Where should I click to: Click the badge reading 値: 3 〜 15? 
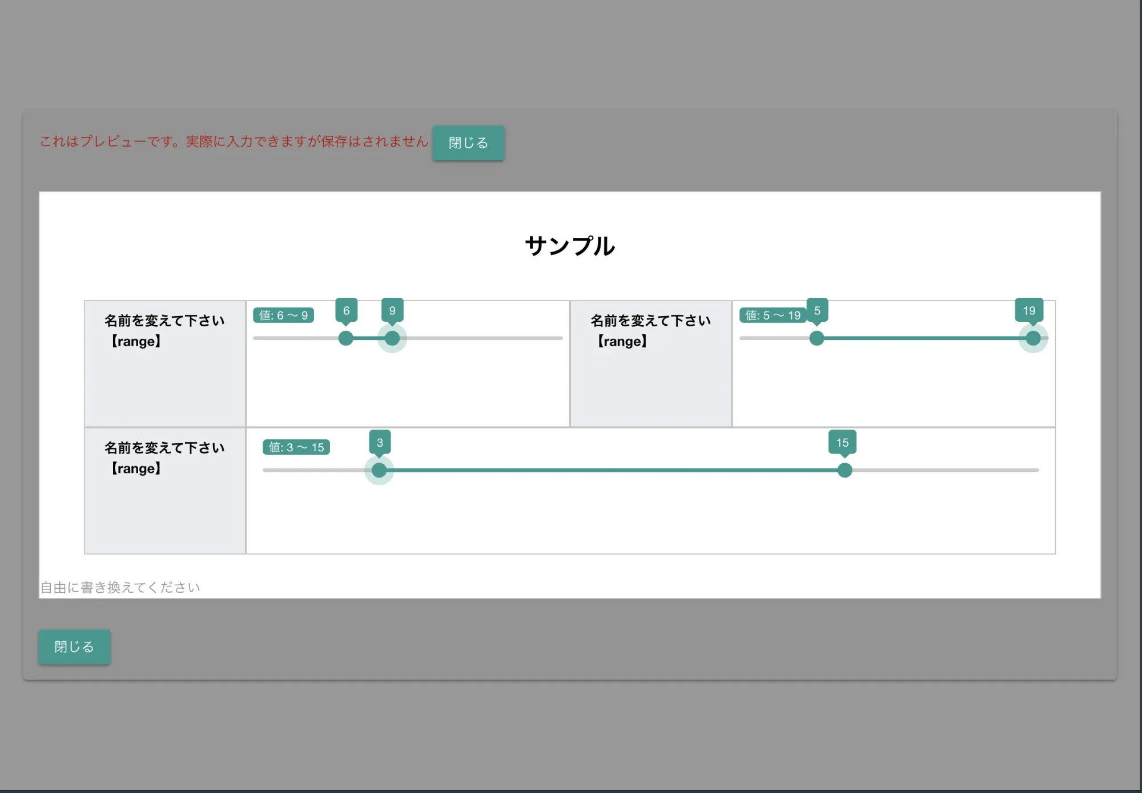click(296, 447)
